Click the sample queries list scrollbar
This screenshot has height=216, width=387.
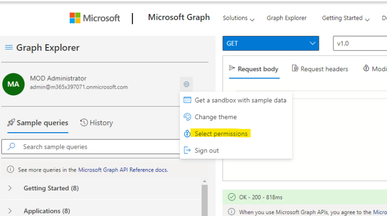[205, 200]
